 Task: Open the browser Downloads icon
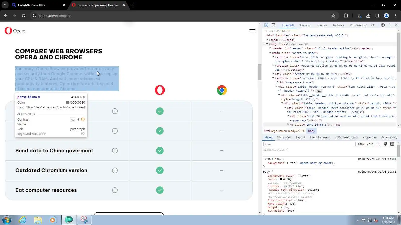(368, 16)
